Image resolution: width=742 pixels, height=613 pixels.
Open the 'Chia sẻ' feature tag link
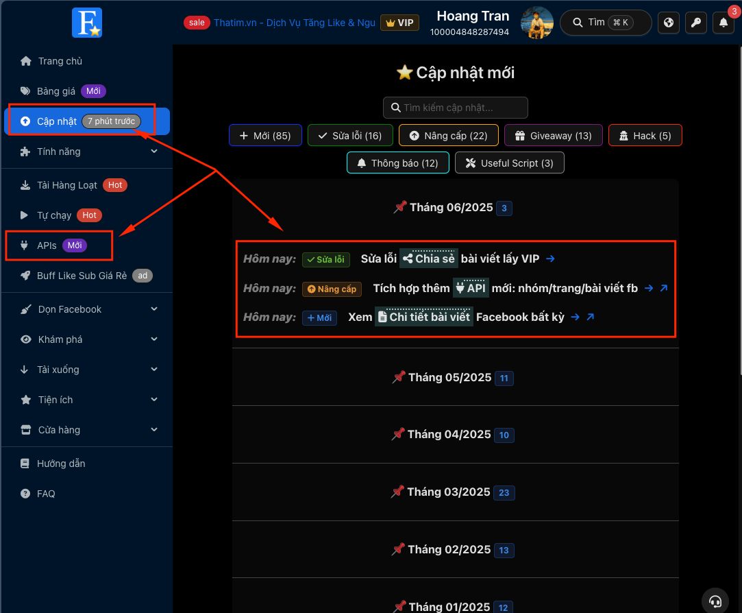pyautogui.click(x=429, y=259)
